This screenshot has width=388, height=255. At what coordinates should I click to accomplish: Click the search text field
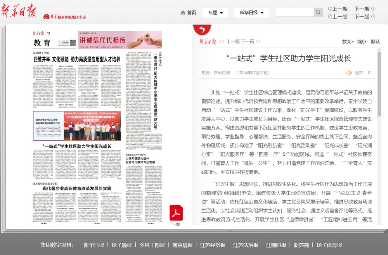coord(294,12)
